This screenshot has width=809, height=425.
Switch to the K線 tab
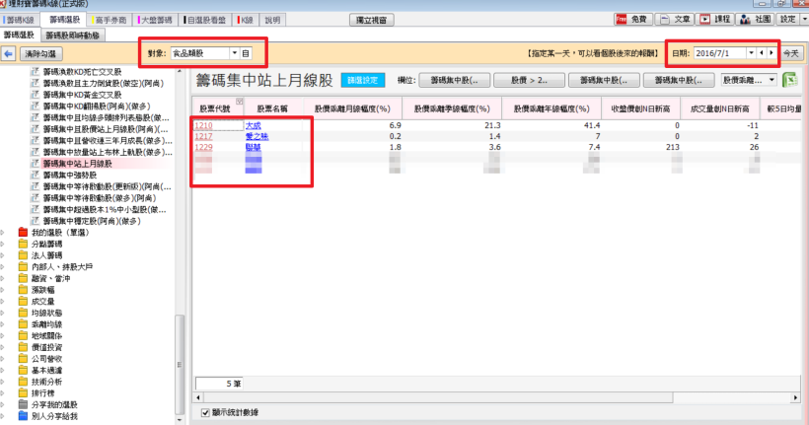[245, 20]
